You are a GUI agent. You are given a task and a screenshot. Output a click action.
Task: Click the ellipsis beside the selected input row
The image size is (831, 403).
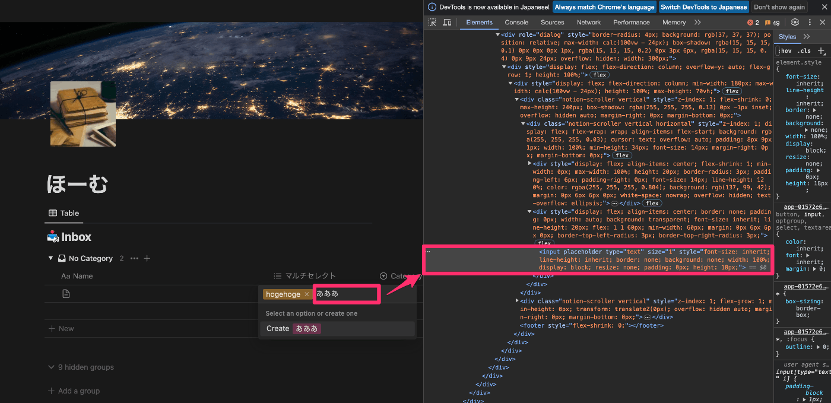(428, 252)
